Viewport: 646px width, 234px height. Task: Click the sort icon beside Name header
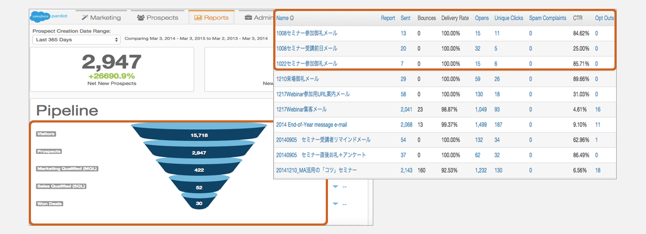point(291,18)
